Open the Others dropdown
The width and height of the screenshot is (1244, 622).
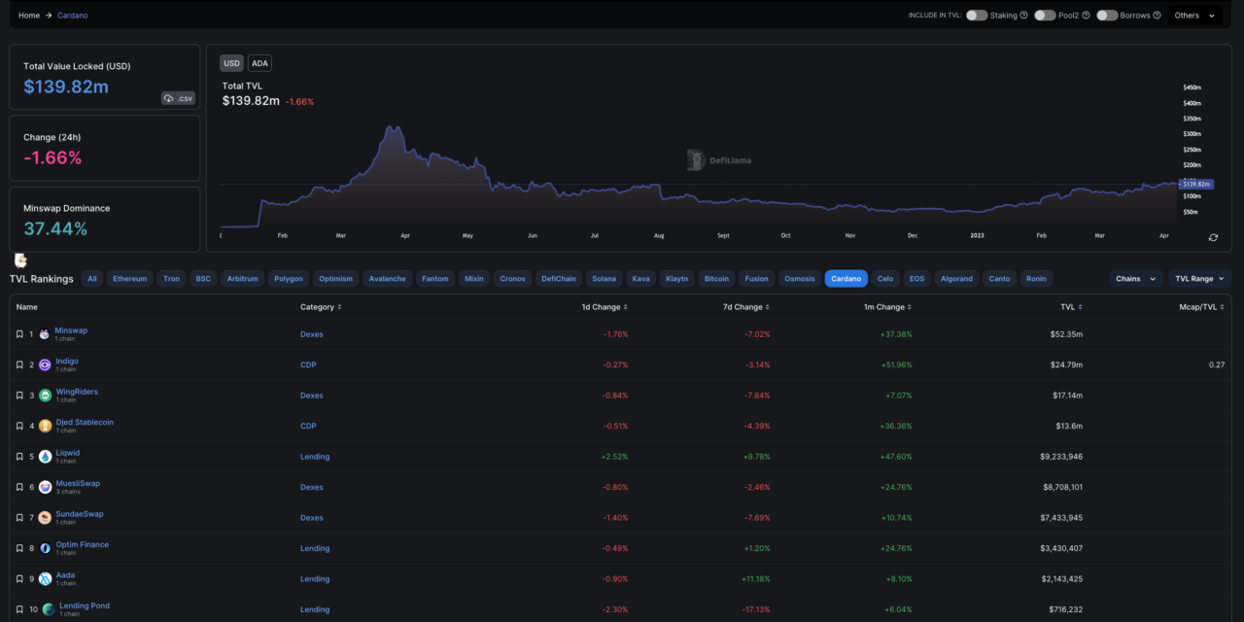[1194, 16]
